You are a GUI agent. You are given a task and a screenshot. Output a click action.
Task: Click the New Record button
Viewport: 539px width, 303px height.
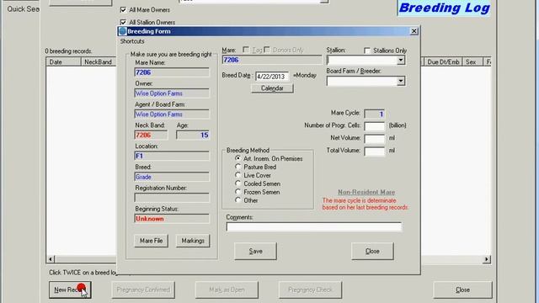pos(70,290)
